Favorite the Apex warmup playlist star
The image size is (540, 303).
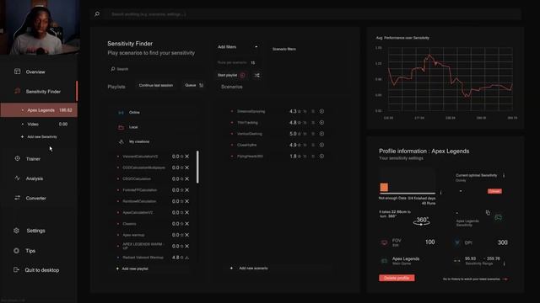coord(182,235)
